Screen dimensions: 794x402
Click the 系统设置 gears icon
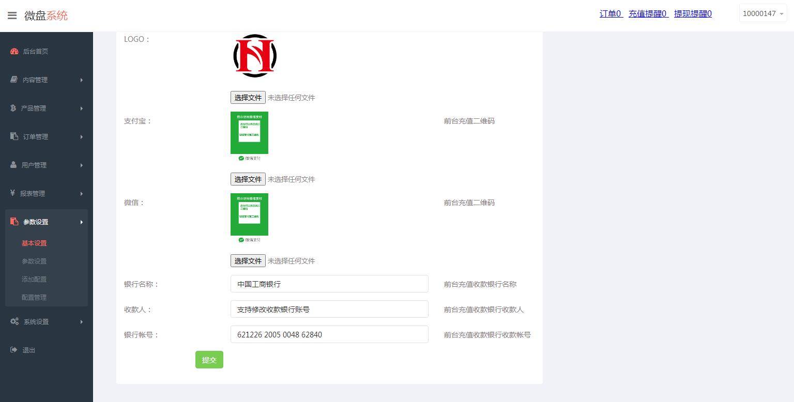14,321
